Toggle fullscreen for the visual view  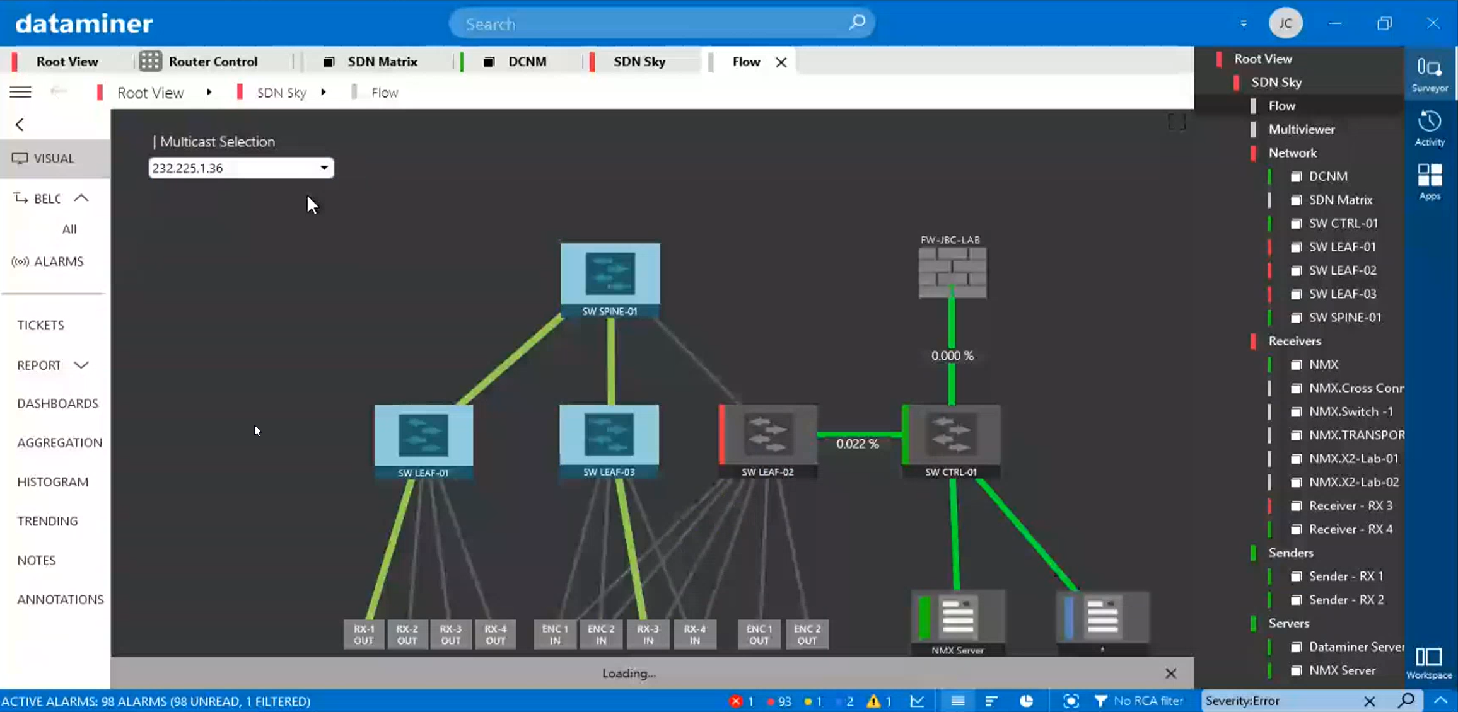[1177, 122]
